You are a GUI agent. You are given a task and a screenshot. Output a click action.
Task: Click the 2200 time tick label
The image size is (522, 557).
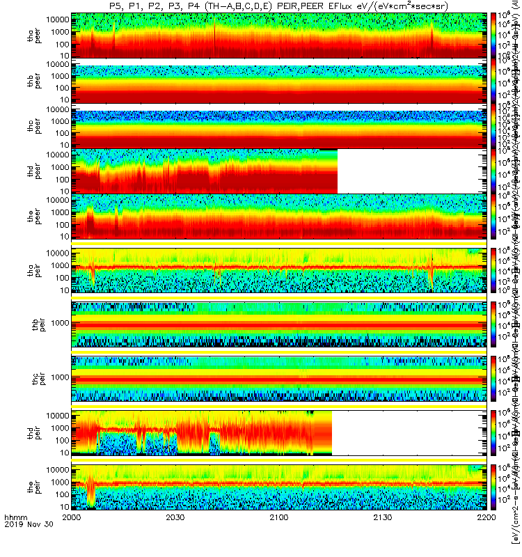[x=487, y=517]
